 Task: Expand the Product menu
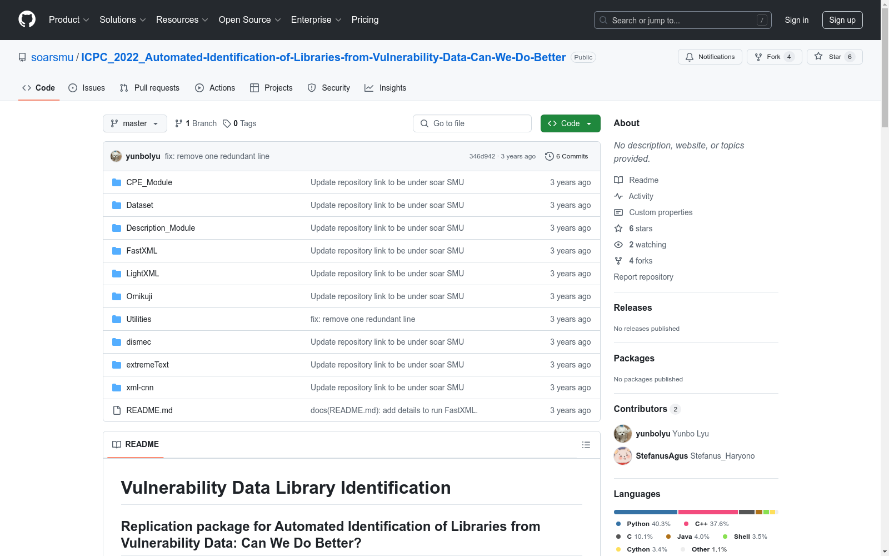pyautogui.click(x=69, y=19)
